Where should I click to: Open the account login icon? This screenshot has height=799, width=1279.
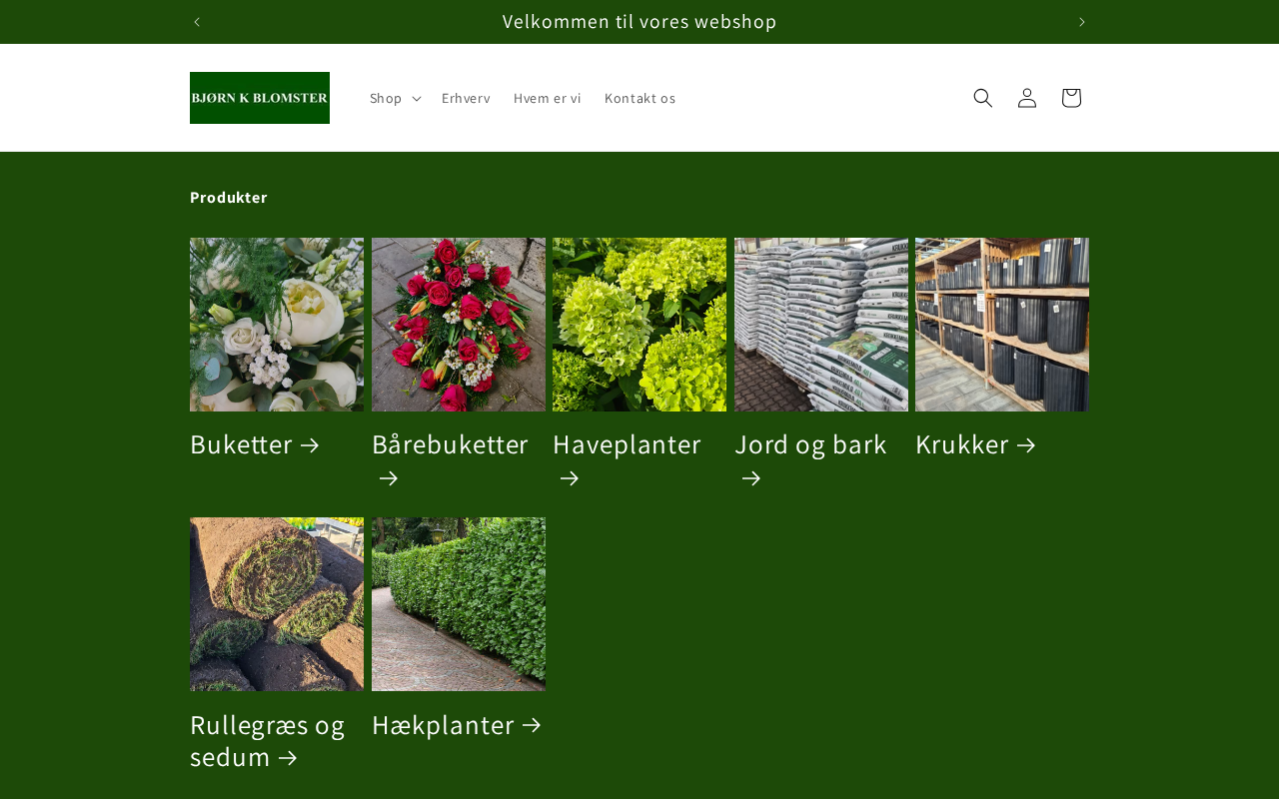click(x=1027, y=98)
